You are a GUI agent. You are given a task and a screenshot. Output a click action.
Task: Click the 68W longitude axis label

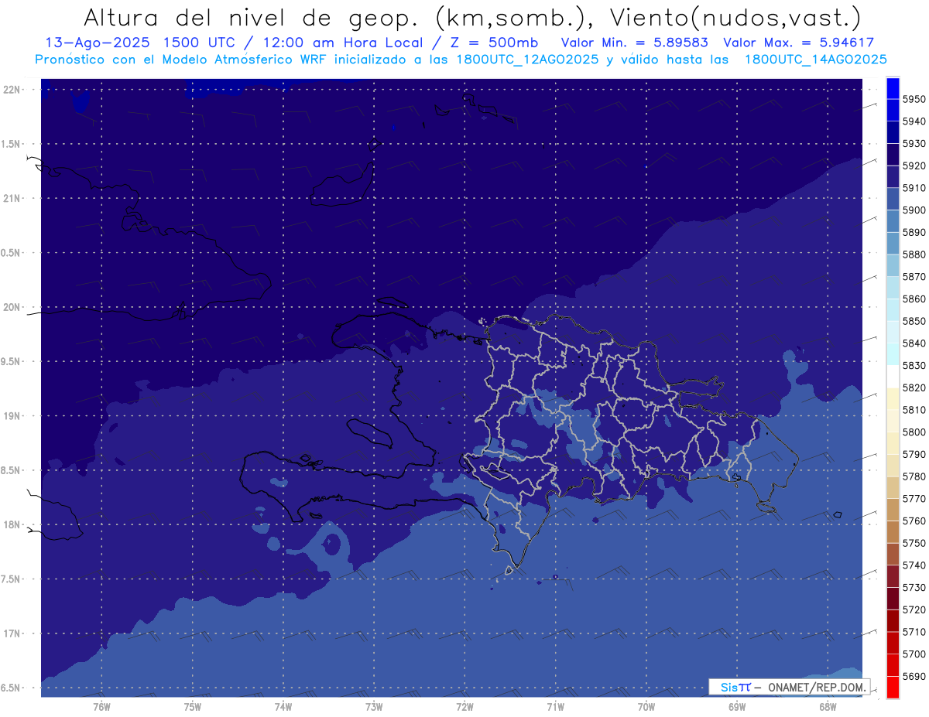828,706
